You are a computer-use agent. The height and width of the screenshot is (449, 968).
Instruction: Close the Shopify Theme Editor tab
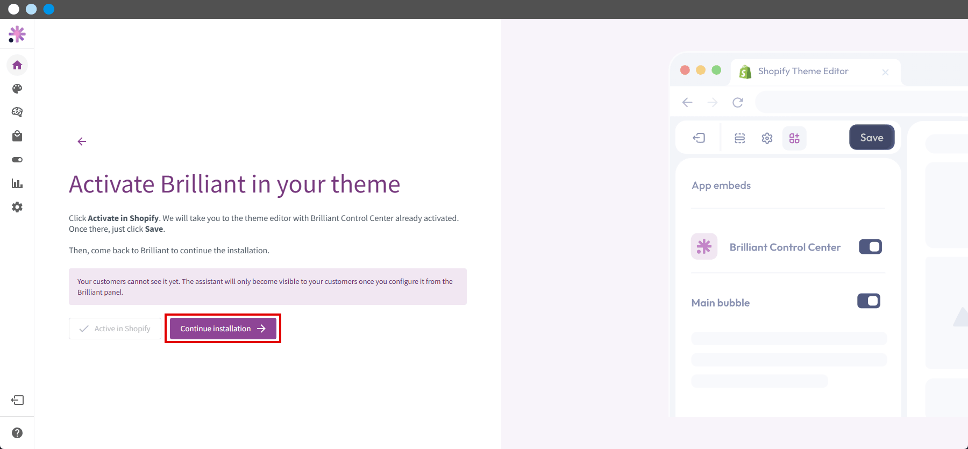(x=885, y=72)
